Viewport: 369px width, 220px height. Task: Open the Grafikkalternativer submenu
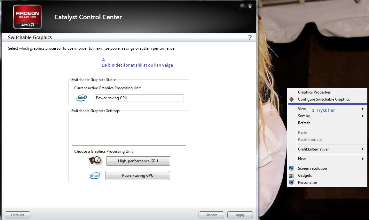click(x=327, y=149)
